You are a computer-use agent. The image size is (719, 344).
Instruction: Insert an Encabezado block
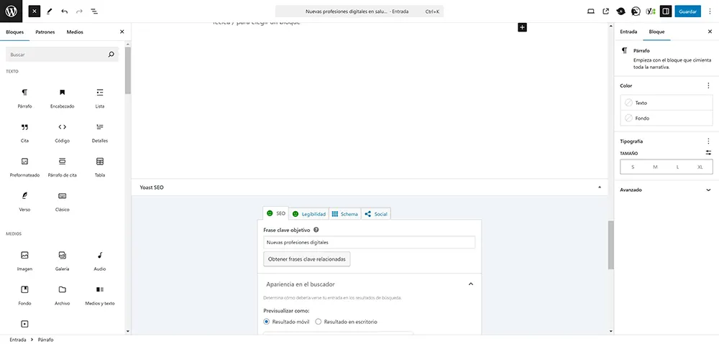coord(62,97)
